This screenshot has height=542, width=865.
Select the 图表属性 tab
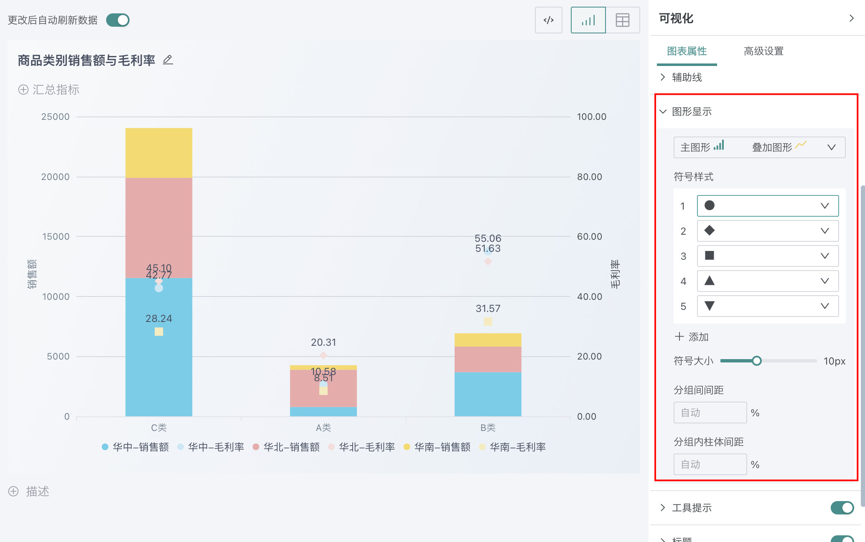pyautogui.click(x=687, y=51)
